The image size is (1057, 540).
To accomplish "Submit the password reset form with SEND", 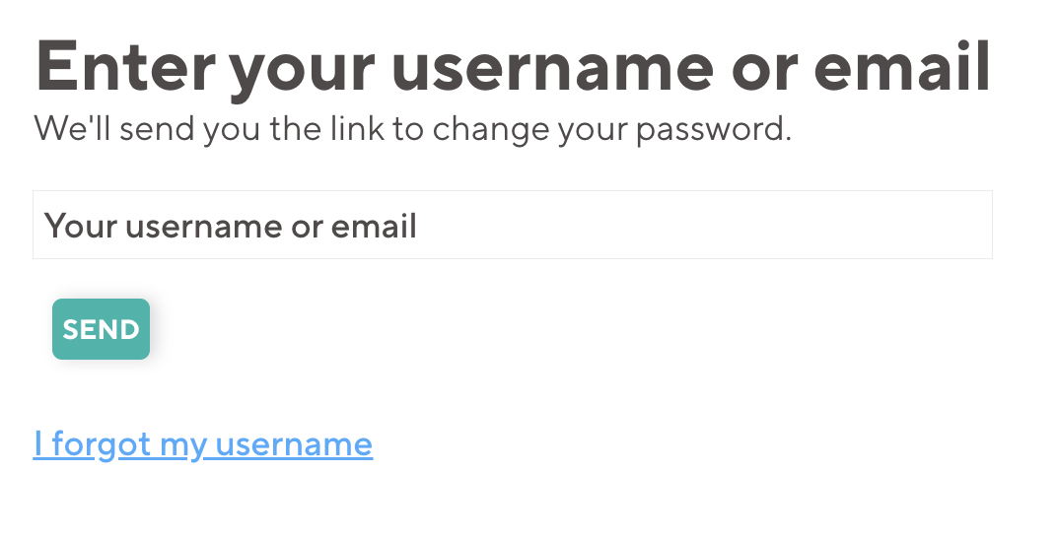I will 101,329.
